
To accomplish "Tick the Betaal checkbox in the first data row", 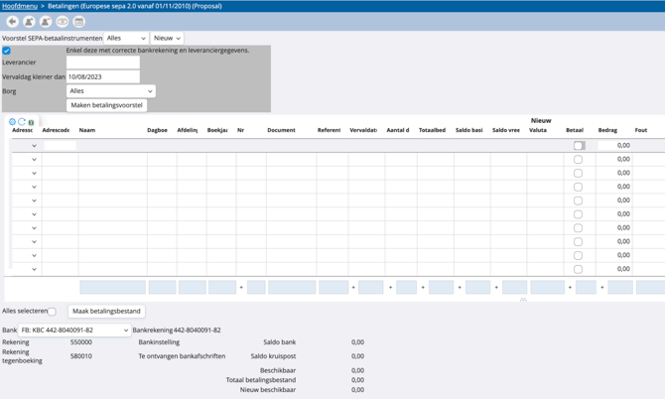I will coord(578,160).
